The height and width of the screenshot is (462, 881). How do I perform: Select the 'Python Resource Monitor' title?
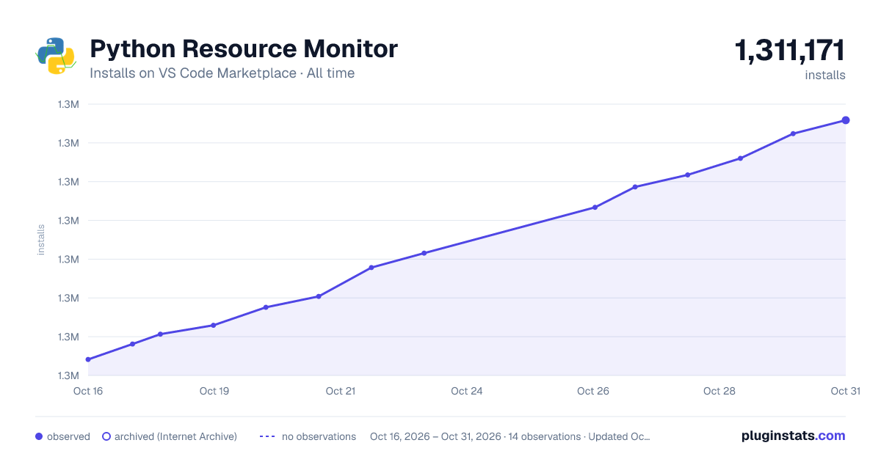tap(244, 48)
